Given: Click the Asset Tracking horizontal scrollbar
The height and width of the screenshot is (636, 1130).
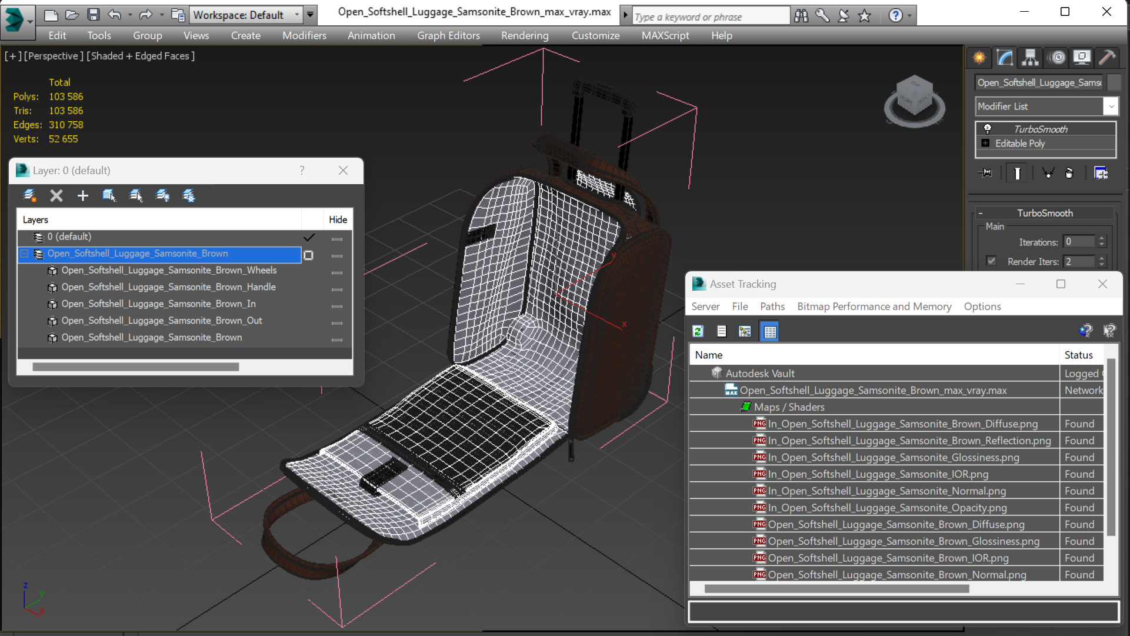Looking at the screenshot, I should (836, 589).
